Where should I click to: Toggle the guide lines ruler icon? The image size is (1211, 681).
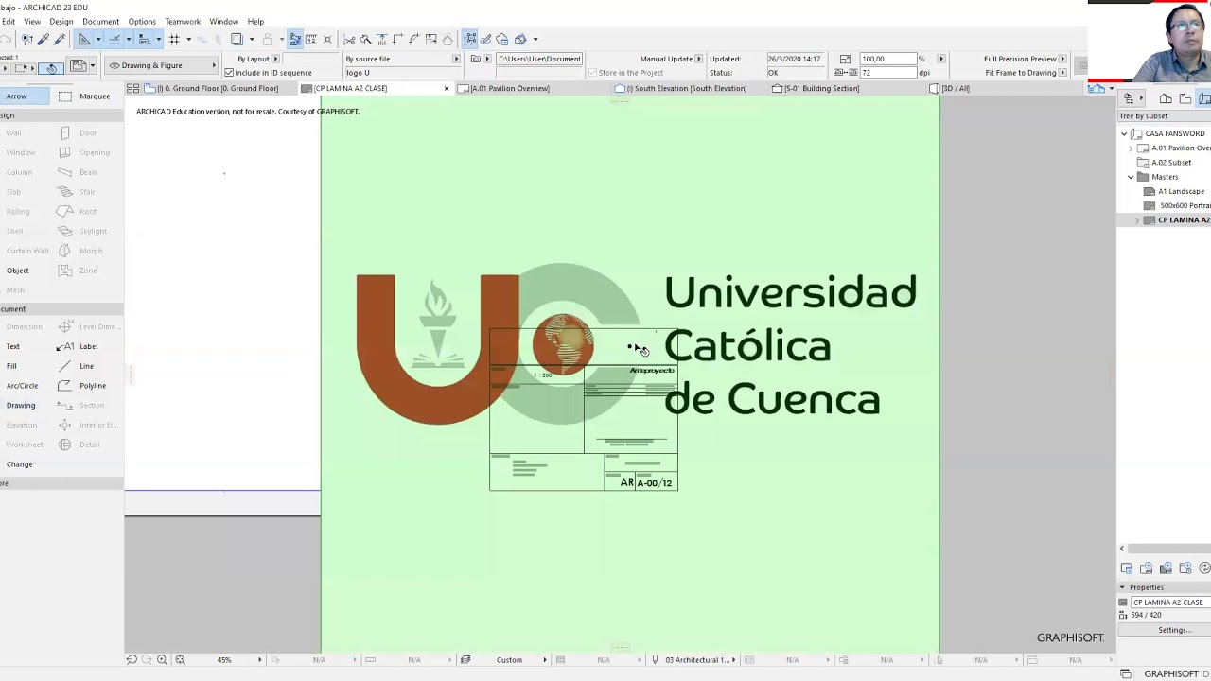(84, 39)
